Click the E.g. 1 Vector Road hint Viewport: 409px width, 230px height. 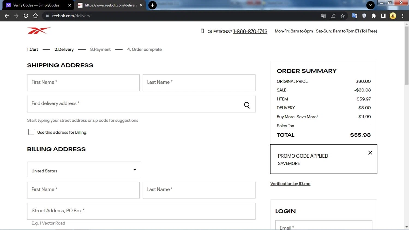click(x=48, y=223)
